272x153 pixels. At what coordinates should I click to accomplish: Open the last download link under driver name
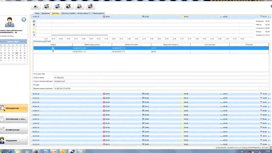tap(7, 36)
